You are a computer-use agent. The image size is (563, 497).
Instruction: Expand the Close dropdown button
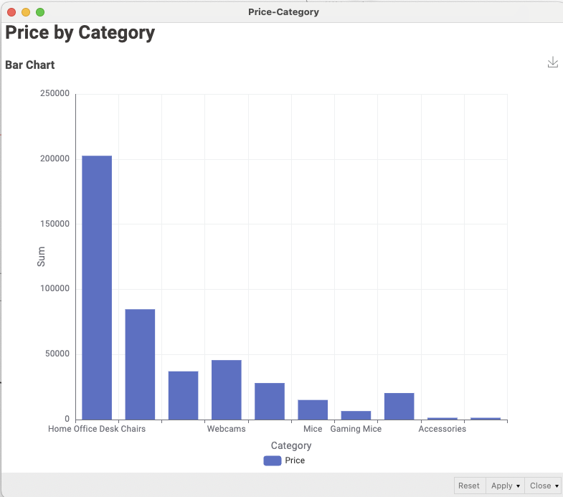(x=544, y=486)
